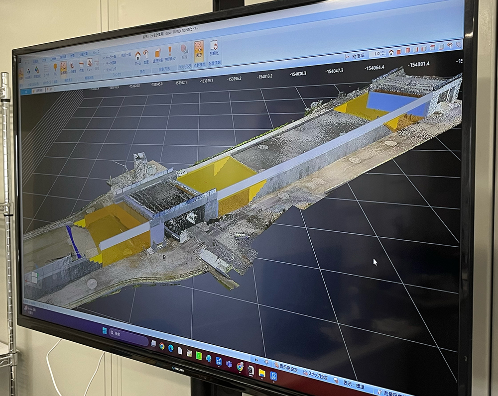Click the ホーム (Home) viewpoint icon
Image resolution: width=498 pixels, height=396 pixels.
click(137, 55)
